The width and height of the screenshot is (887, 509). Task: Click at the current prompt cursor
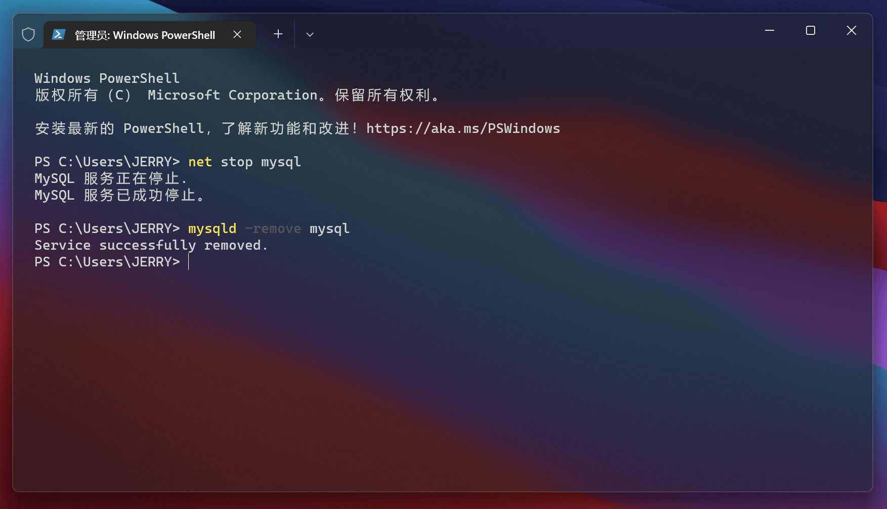(189, 262)
